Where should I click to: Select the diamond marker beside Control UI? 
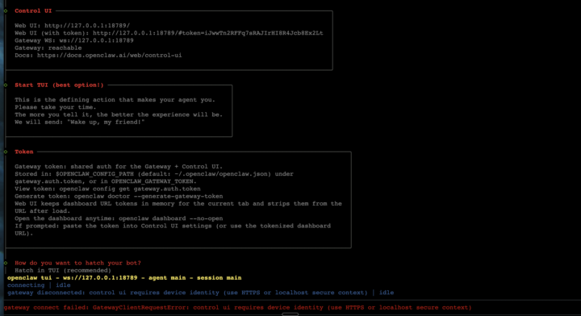point(6,10)
